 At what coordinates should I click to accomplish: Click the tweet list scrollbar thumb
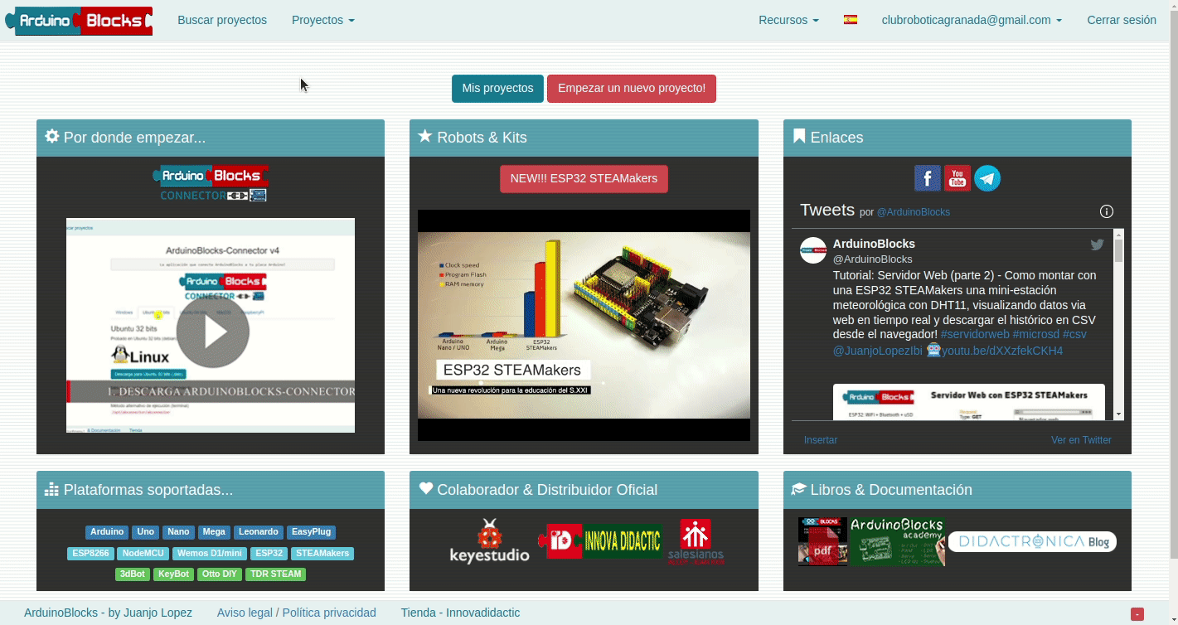click(1118, 251)
